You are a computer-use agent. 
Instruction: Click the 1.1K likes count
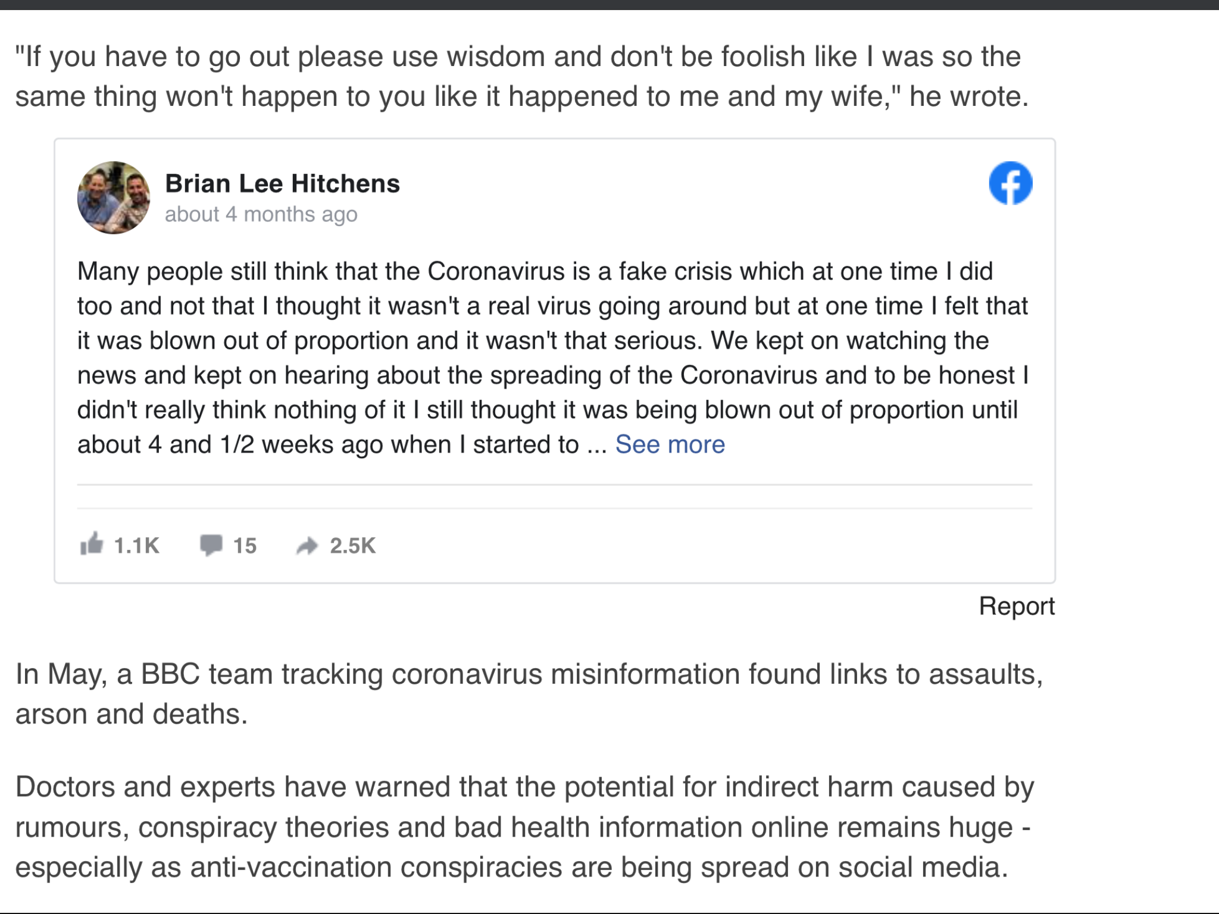point(136,546)
